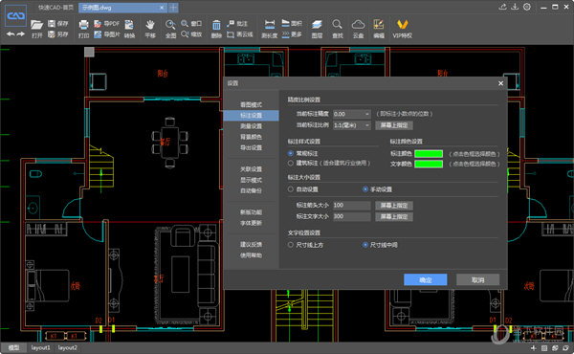Click the CAD logo icon
This screenshot has width=574, height=354.
click(15, 15)
